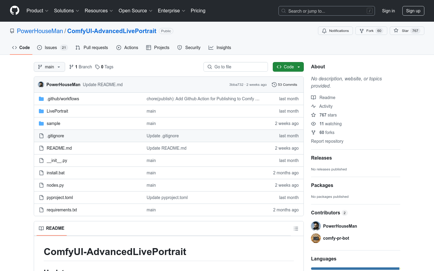
Task: Click the Languages bar
Action: [x=356, y=269]
